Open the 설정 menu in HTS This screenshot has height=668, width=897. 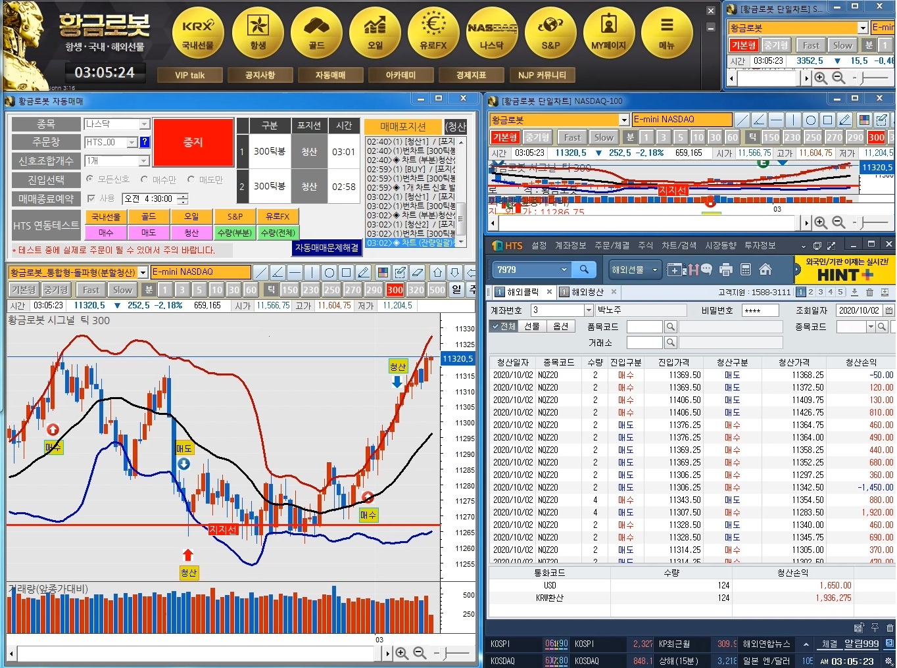(539, 245)
